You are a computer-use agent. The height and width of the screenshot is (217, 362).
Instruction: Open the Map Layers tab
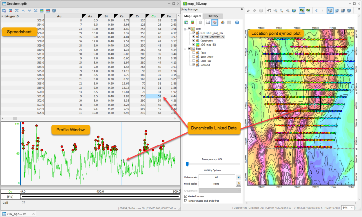(193, 16)
